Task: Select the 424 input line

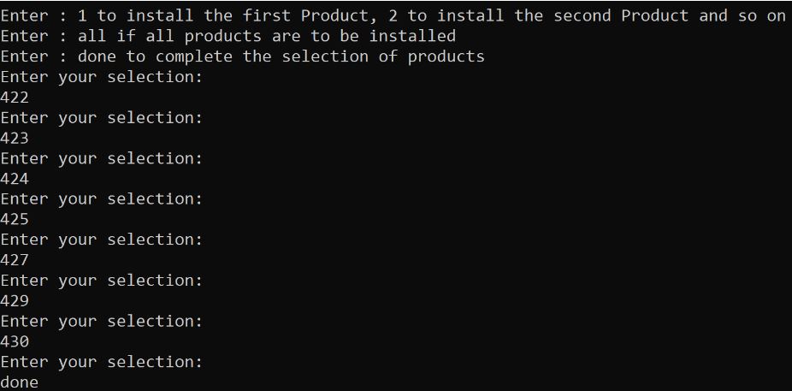Action: (15, 179)
